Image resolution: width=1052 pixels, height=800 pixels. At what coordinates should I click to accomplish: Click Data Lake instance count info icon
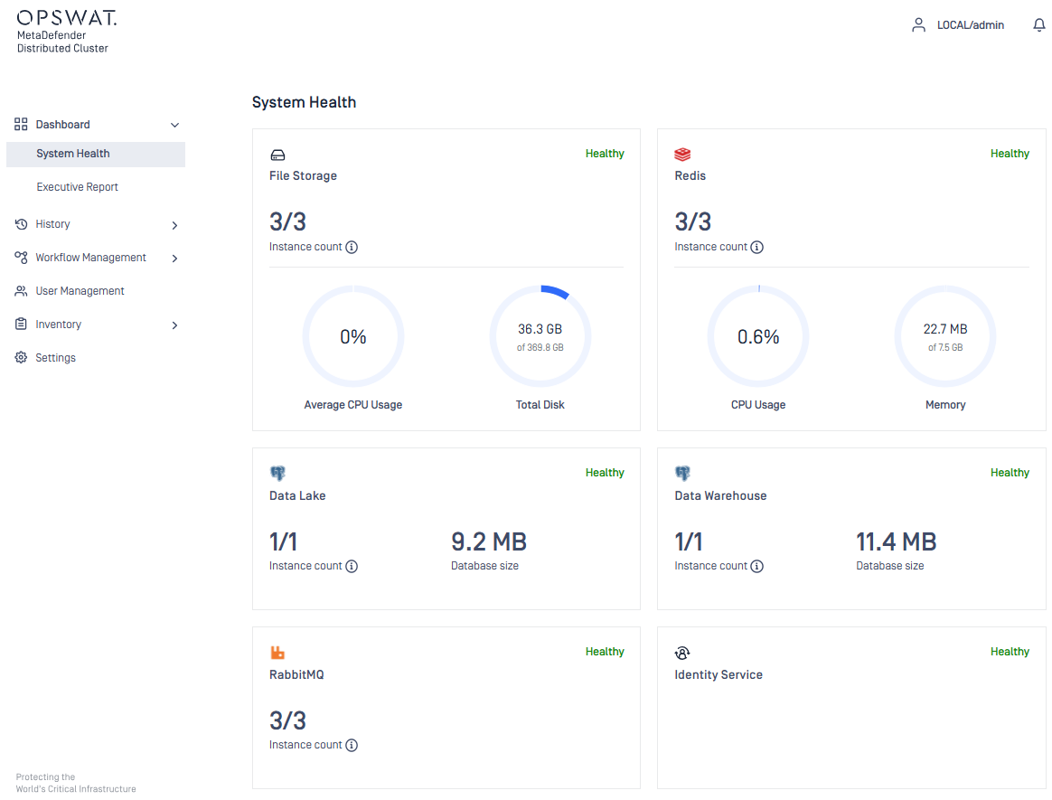pos(352,567)
